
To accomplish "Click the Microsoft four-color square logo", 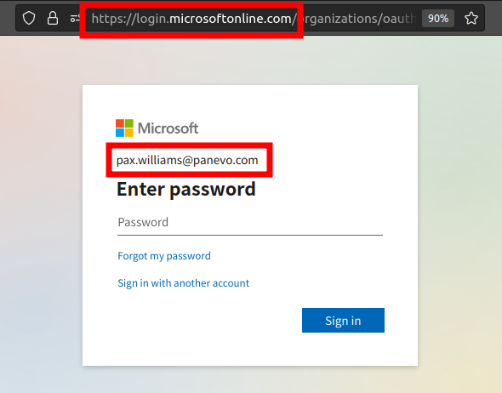I will click(x=124, y=128).
